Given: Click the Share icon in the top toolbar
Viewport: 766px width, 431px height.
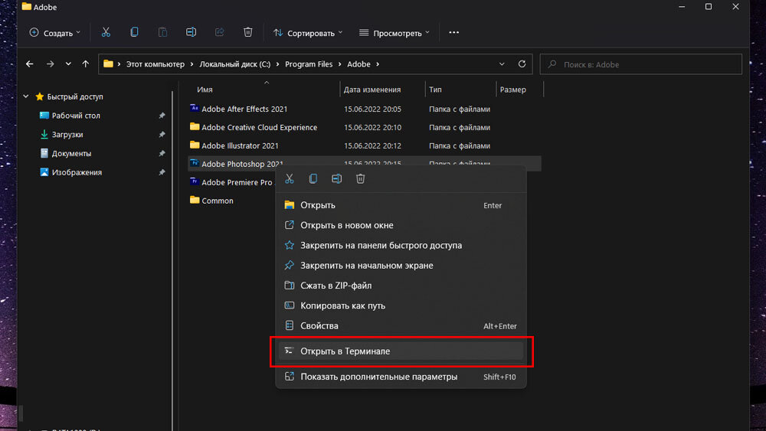Looking at the screenshot, I should pos(219,33).
